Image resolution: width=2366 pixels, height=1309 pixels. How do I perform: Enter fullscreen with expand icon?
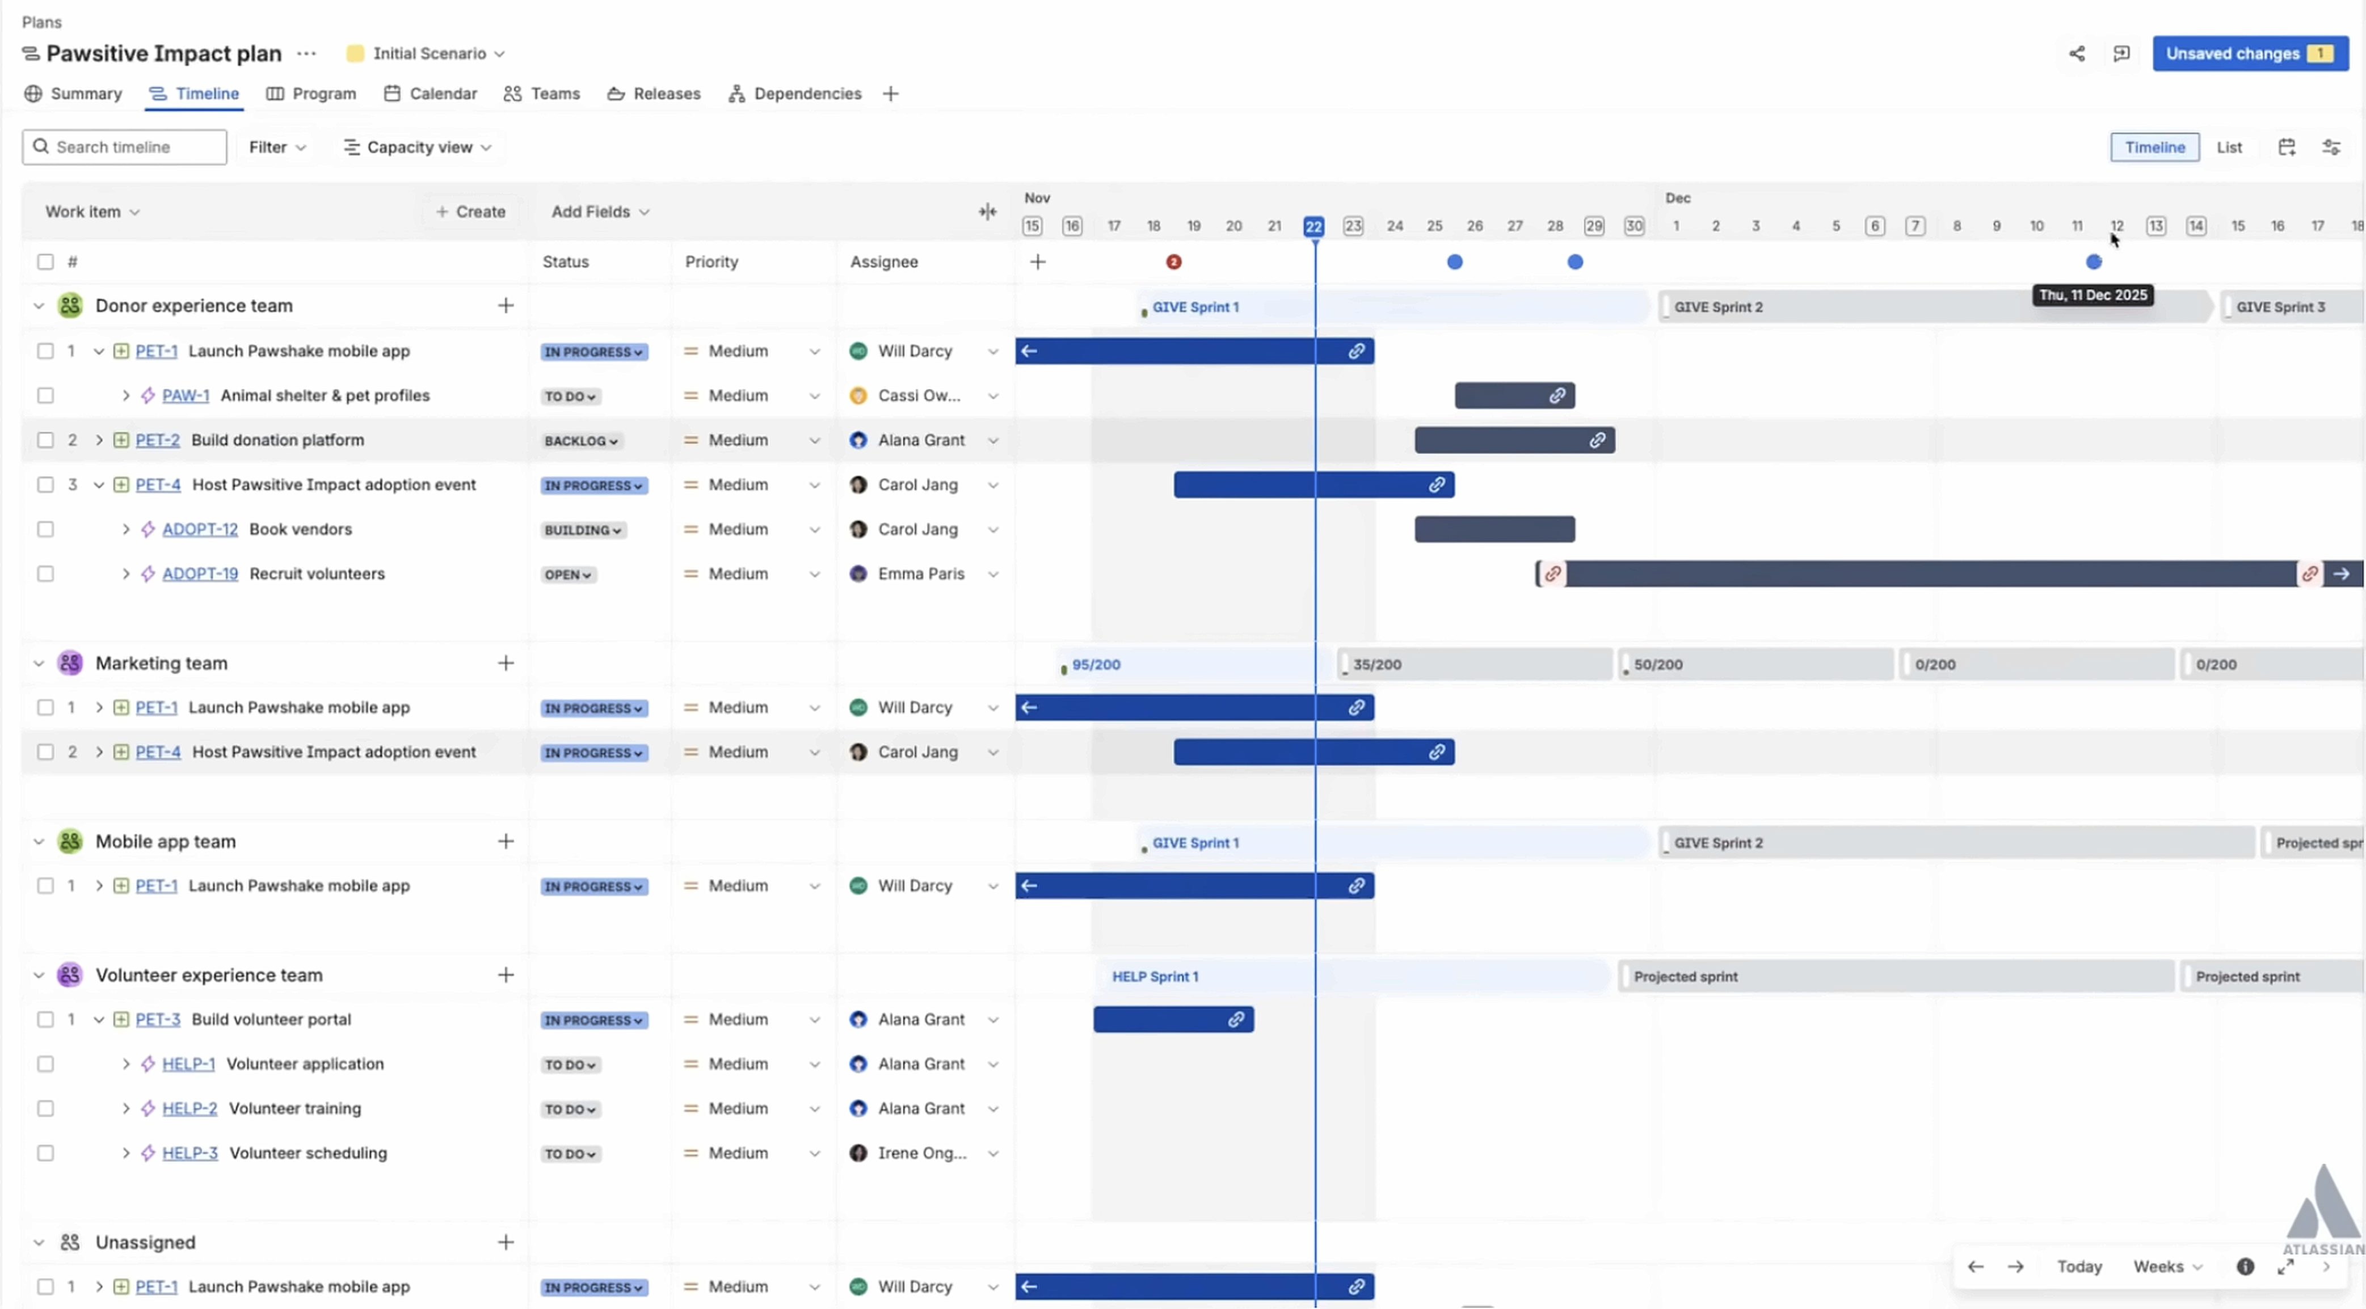click(x=2286, y=1267)
